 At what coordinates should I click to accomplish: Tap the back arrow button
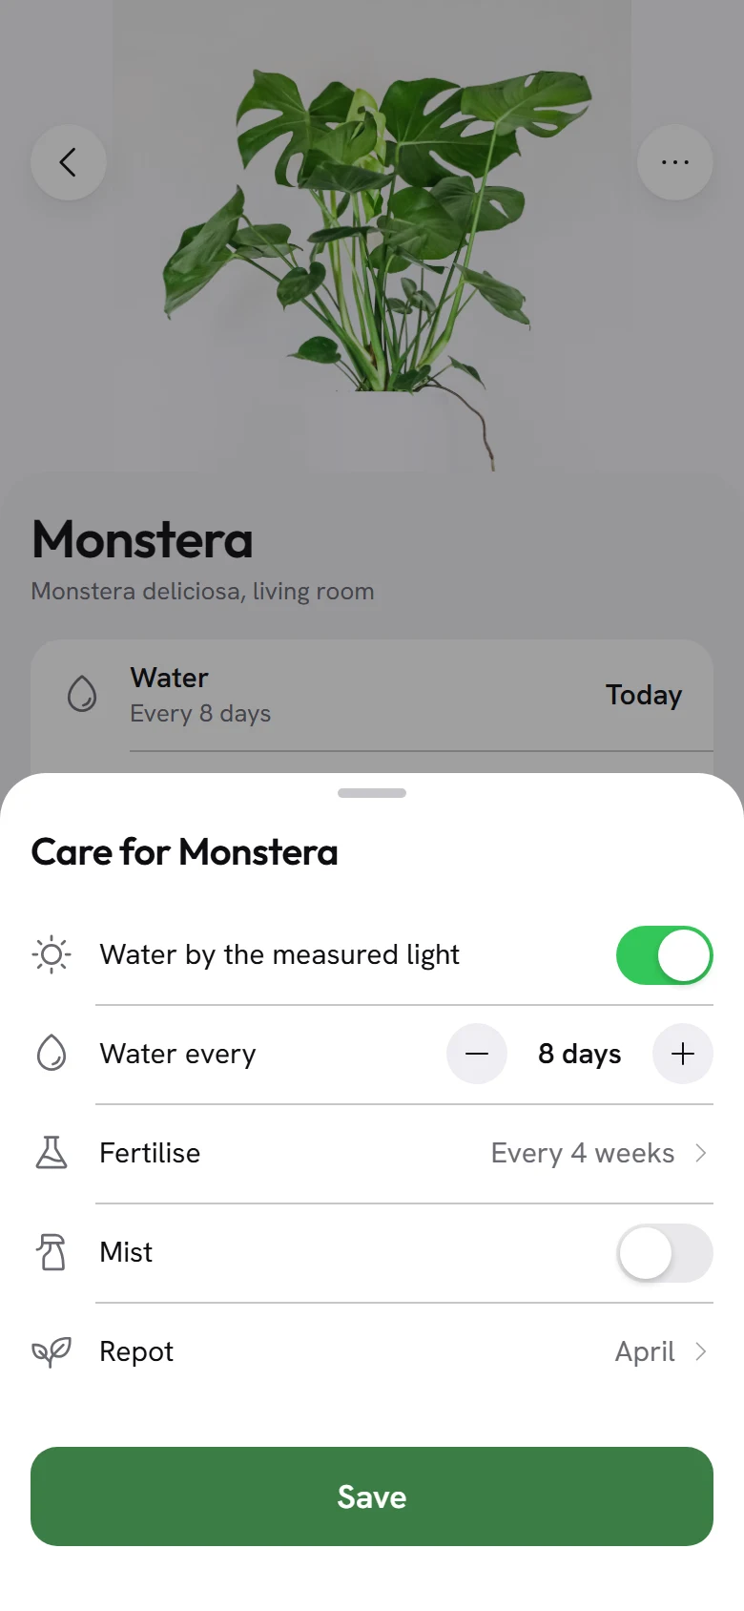click(x=69, y=162)
